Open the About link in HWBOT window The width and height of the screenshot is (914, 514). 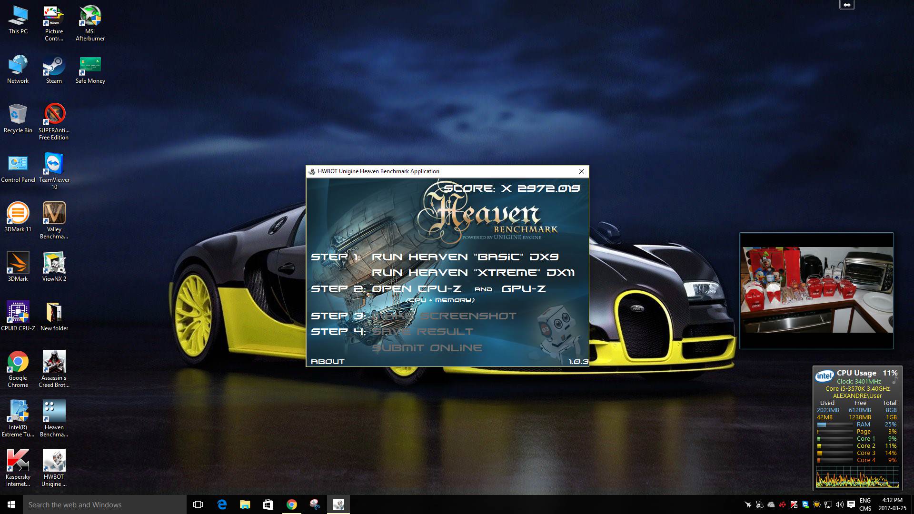[328, 362]
